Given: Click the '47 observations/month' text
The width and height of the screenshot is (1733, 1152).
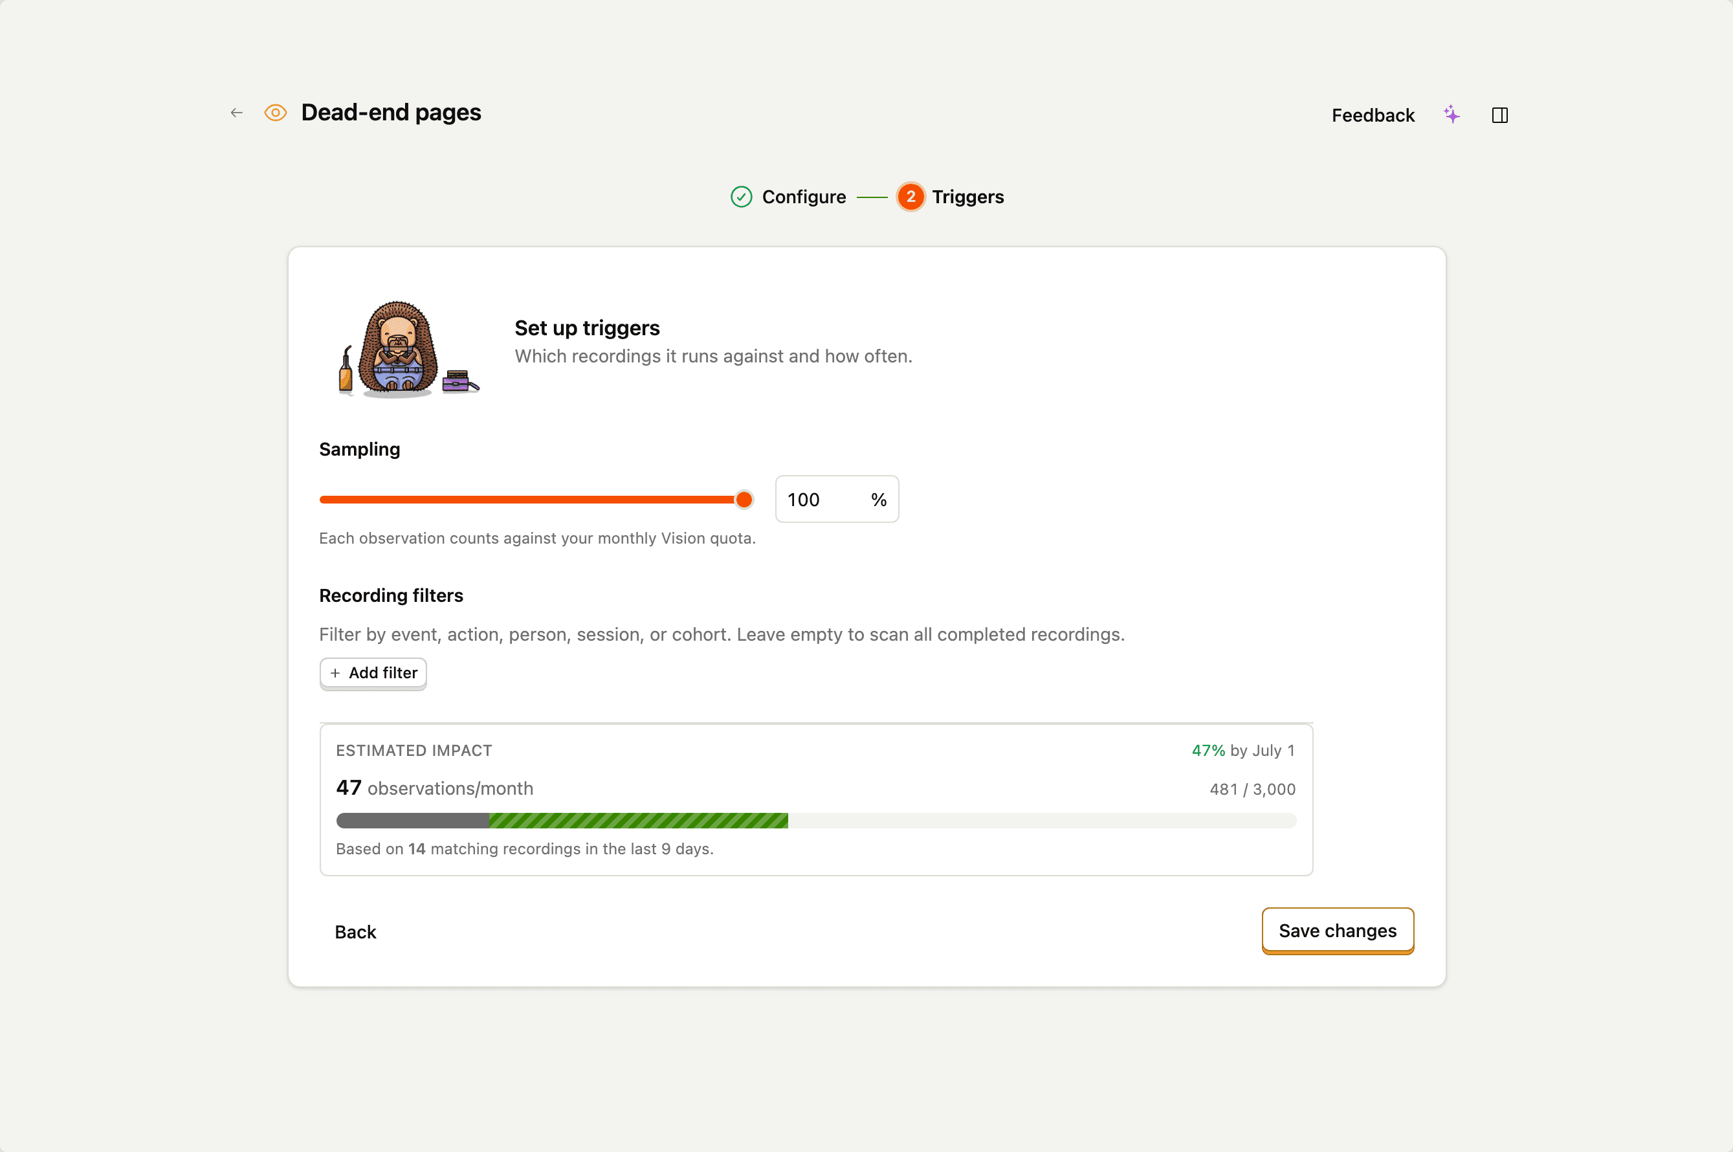Looking at the screenshot, I should pyautogui.click(x=435, y=788).
